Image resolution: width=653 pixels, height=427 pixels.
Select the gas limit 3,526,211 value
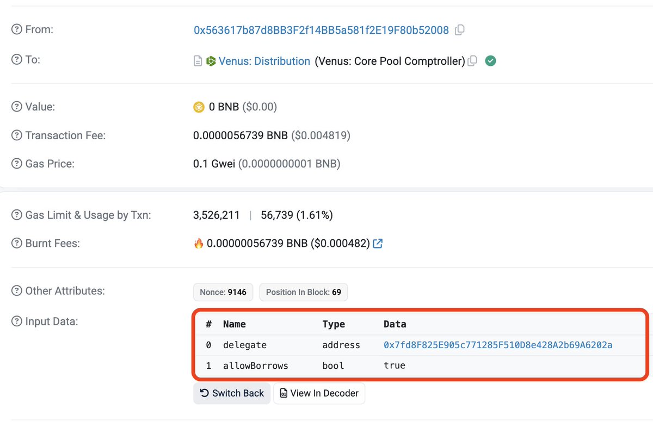(217, 215)
